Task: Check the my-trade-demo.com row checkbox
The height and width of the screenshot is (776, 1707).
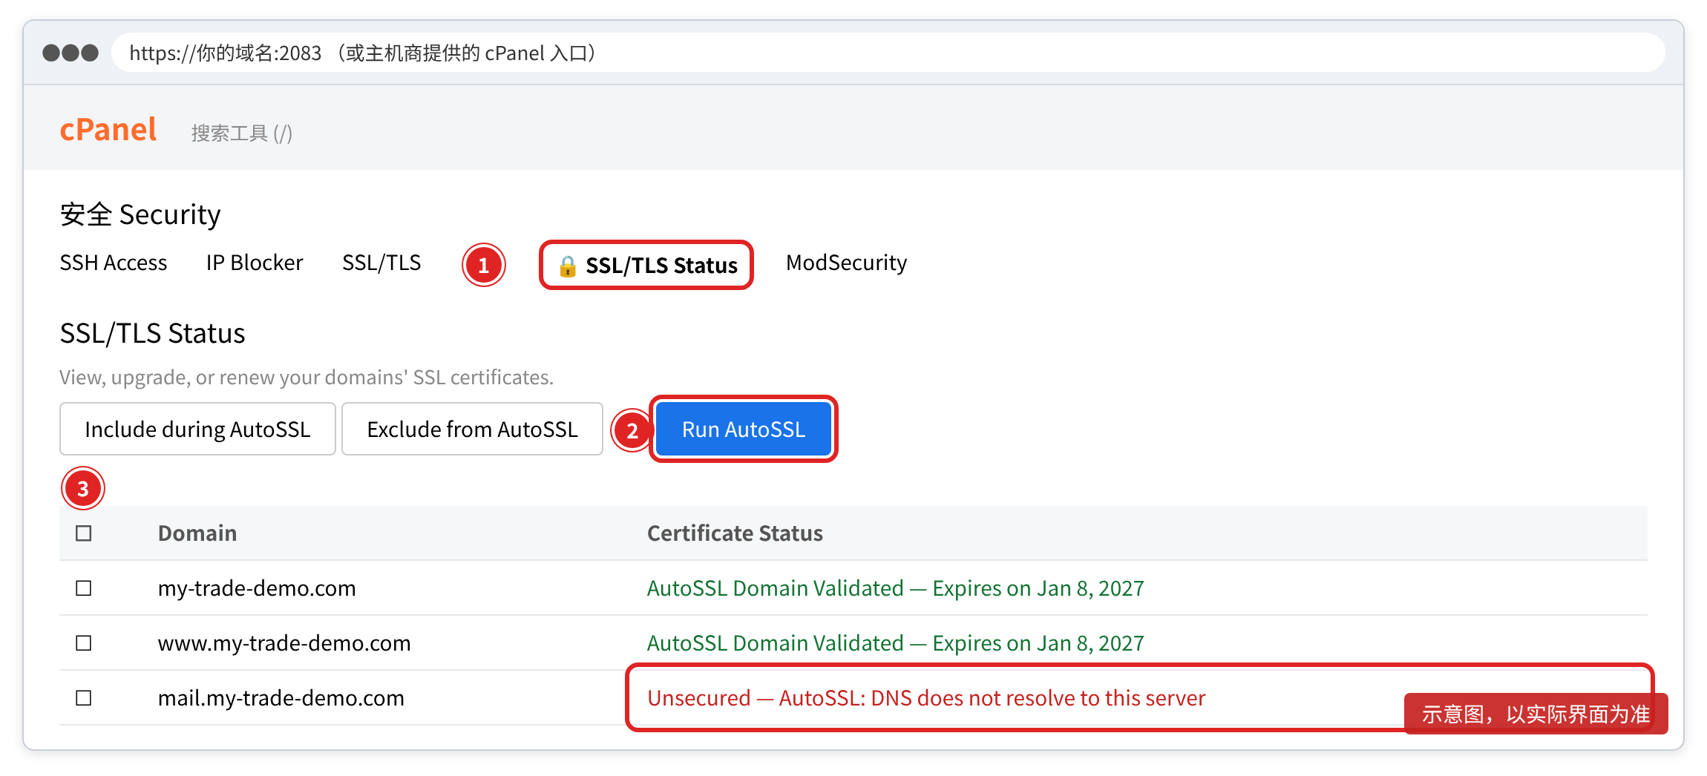Action: point(84,588)
